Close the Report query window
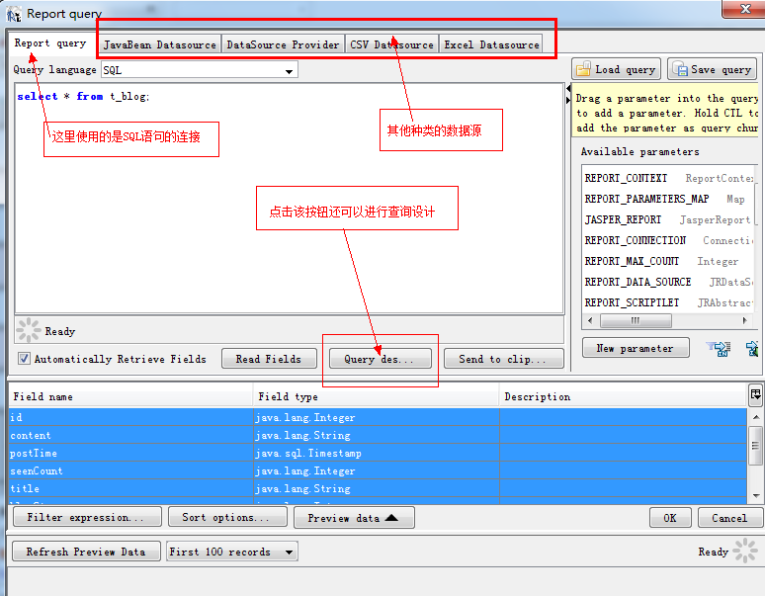The height and width of the screenshot is (596, 765). pyautogui.click(x=743, y=9)
